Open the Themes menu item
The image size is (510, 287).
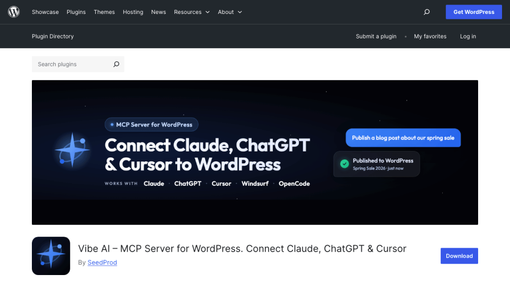click(x=104, y=12)
